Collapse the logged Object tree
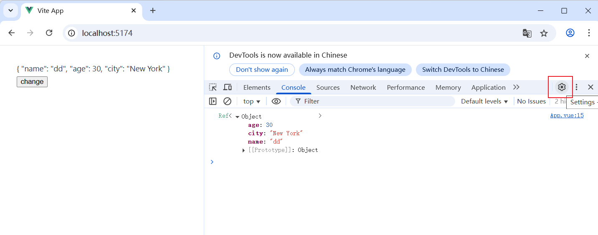The image size is (598, 235). coord(237,117)
